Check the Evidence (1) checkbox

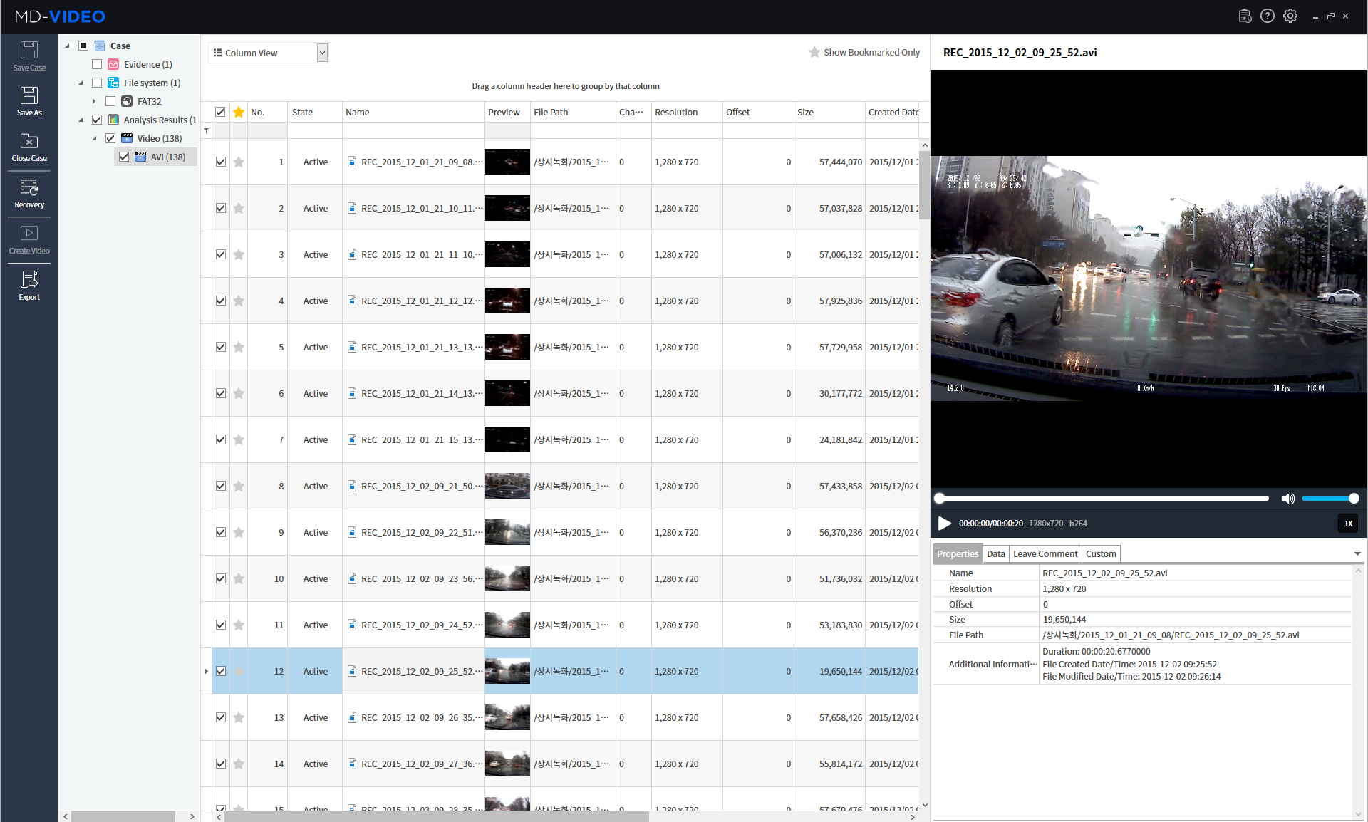click(98, 64)
